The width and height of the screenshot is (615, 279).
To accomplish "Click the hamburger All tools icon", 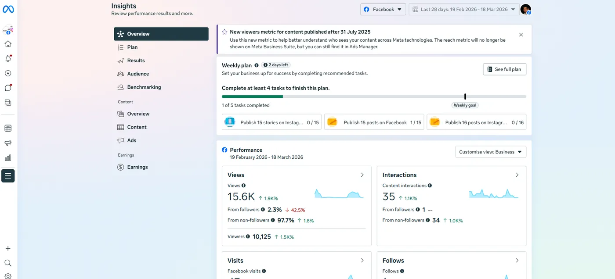I will coord(8,176).
